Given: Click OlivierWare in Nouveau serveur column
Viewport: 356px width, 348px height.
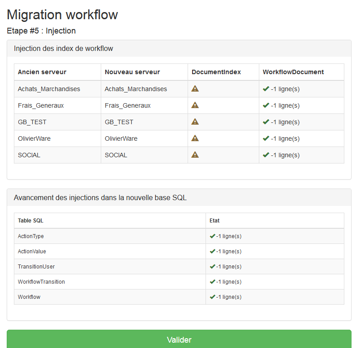Looking at the screenshot, I should point(121,138).
